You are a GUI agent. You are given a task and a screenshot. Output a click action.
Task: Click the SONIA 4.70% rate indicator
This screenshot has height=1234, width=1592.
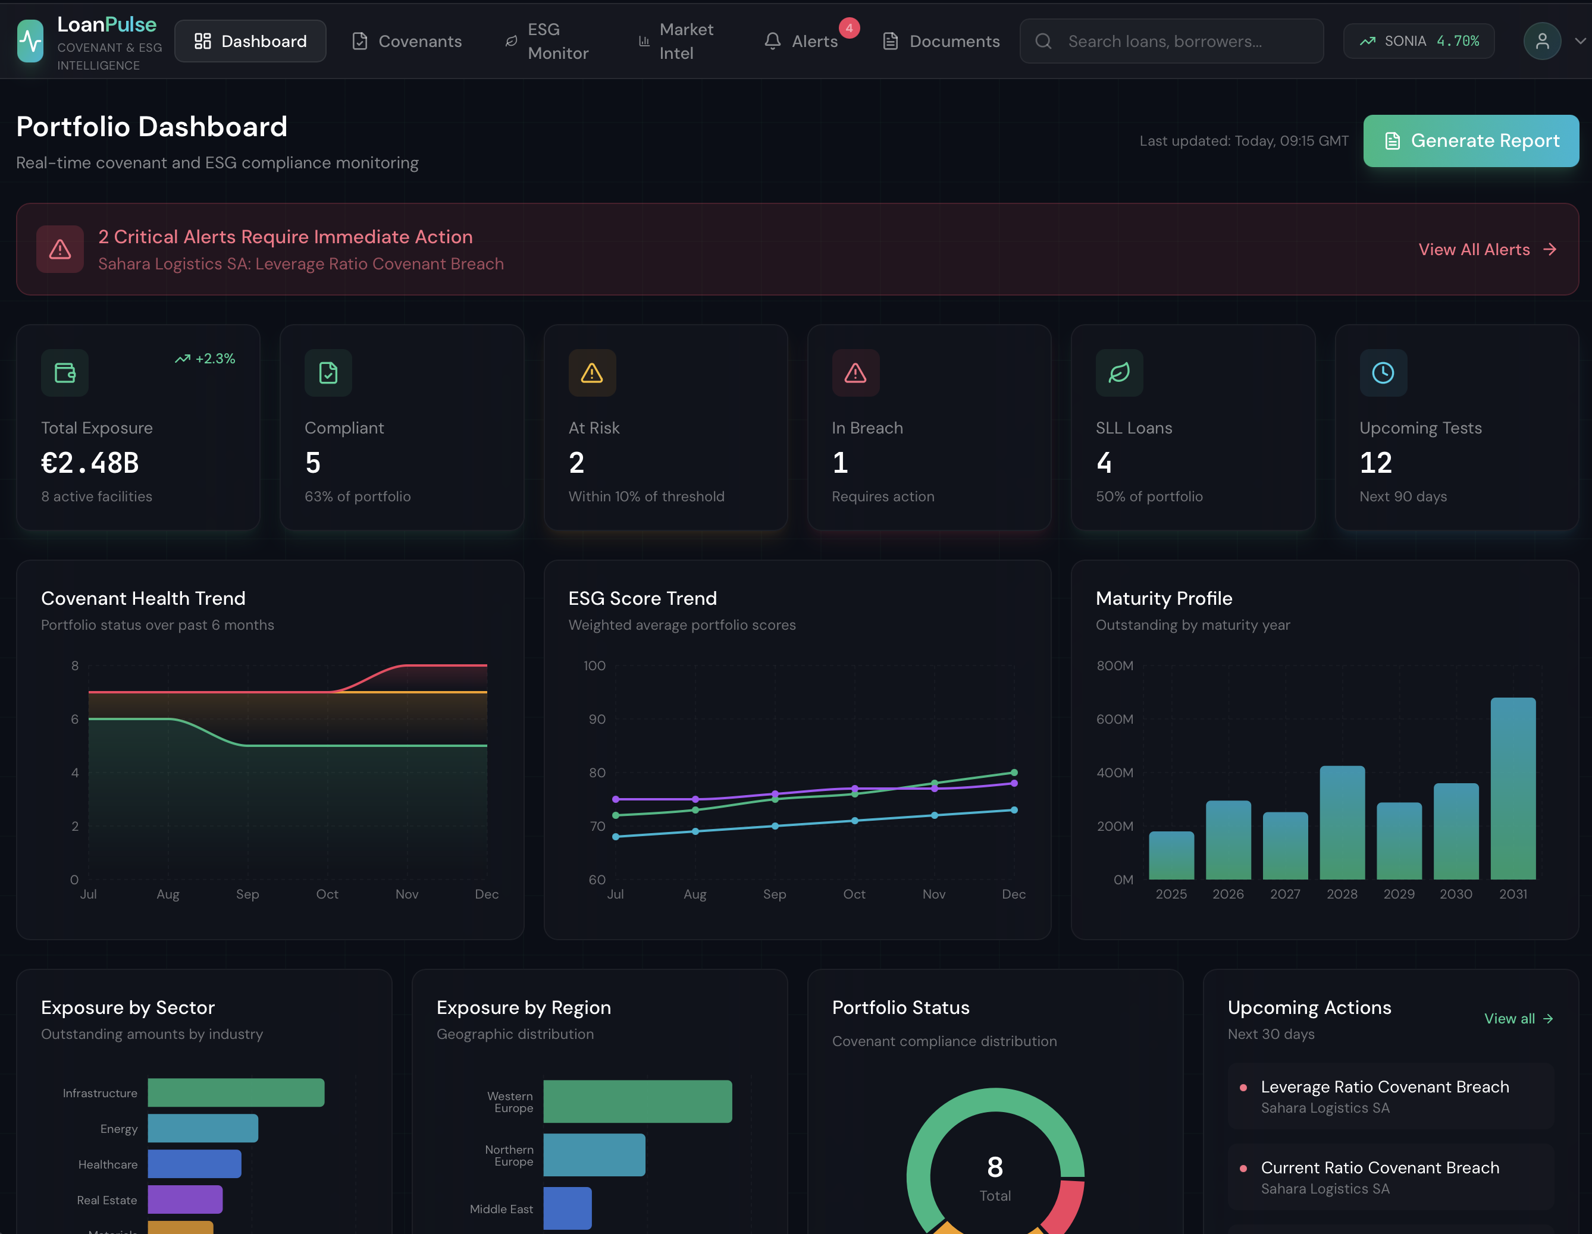click(1418, 42)
